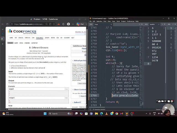Open Google Chrome from the taskbar
This screenshot has width=177, height=133.
coord(117,114)
